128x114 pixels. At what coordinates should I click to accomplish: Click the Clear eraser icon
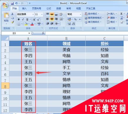[x=122, y=22]
